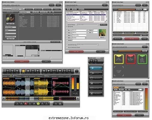152x120 pixels.
Task: Select the yellow highlighted tool in editor toolbar
Action: pos(23,71)
